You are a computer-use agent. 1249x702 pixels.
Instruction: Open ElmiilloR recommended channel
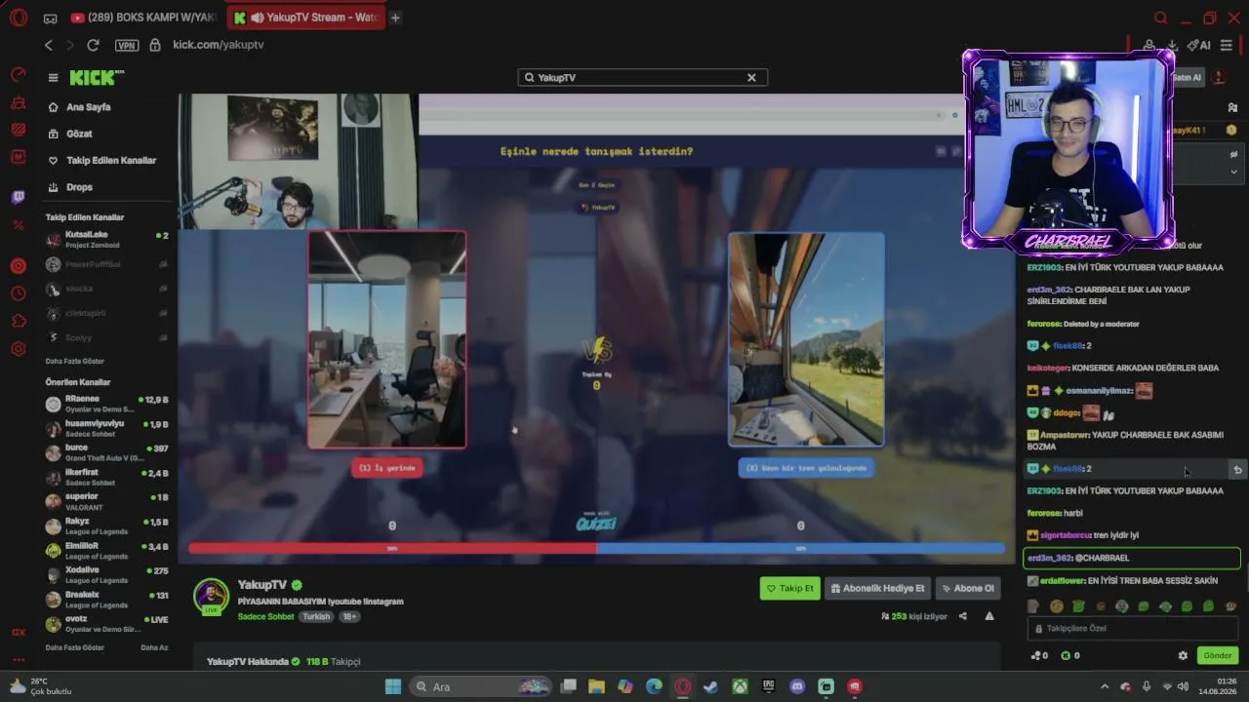107,550
